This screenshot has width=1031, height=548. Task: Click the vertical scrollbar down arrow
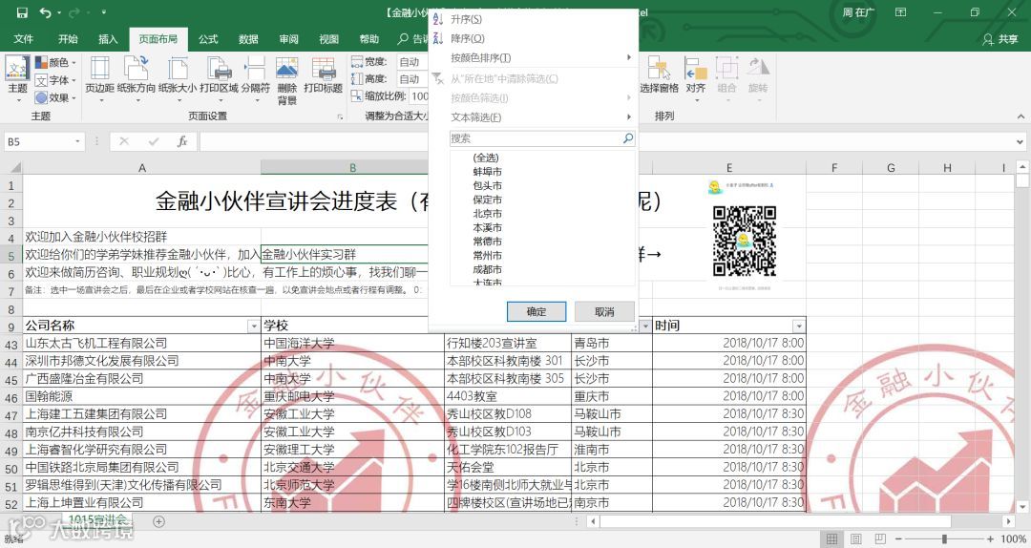(1022, 507)
